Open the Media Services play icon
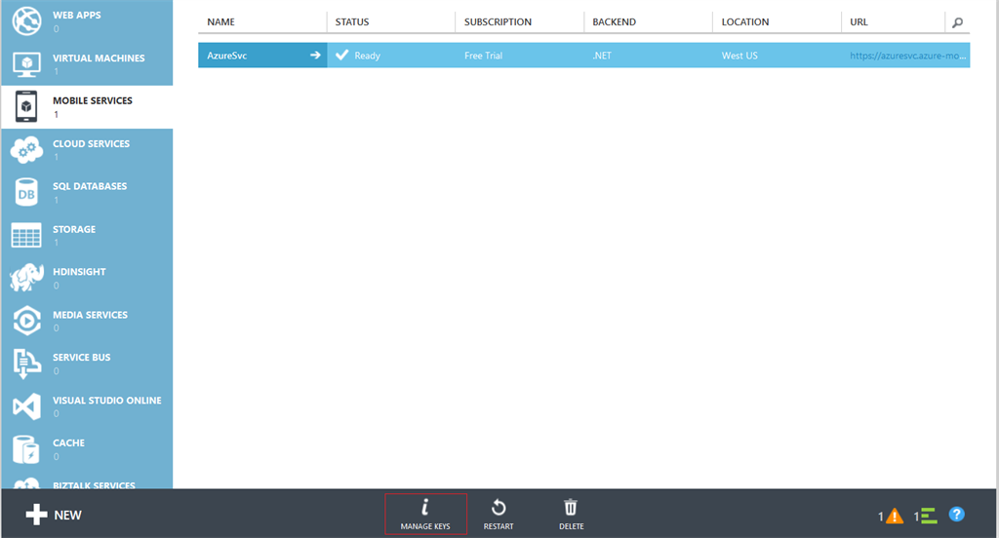This screenshot has width=999, height=538. [26, 321]
